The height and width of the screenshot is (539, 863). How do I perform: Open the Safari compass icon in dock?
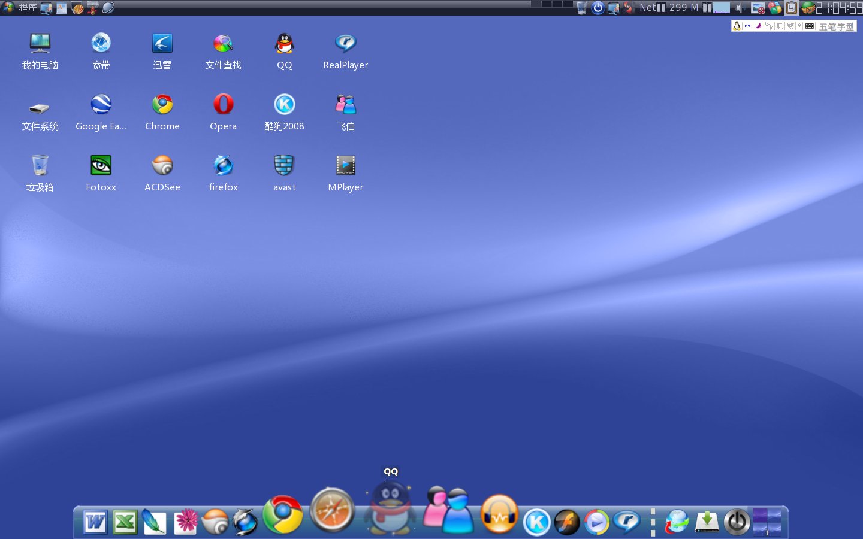click(333, 510)
